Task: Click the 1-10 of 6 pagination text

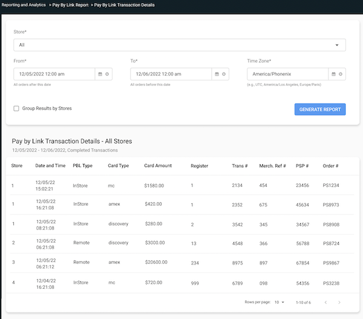Action: click(303, 303)
